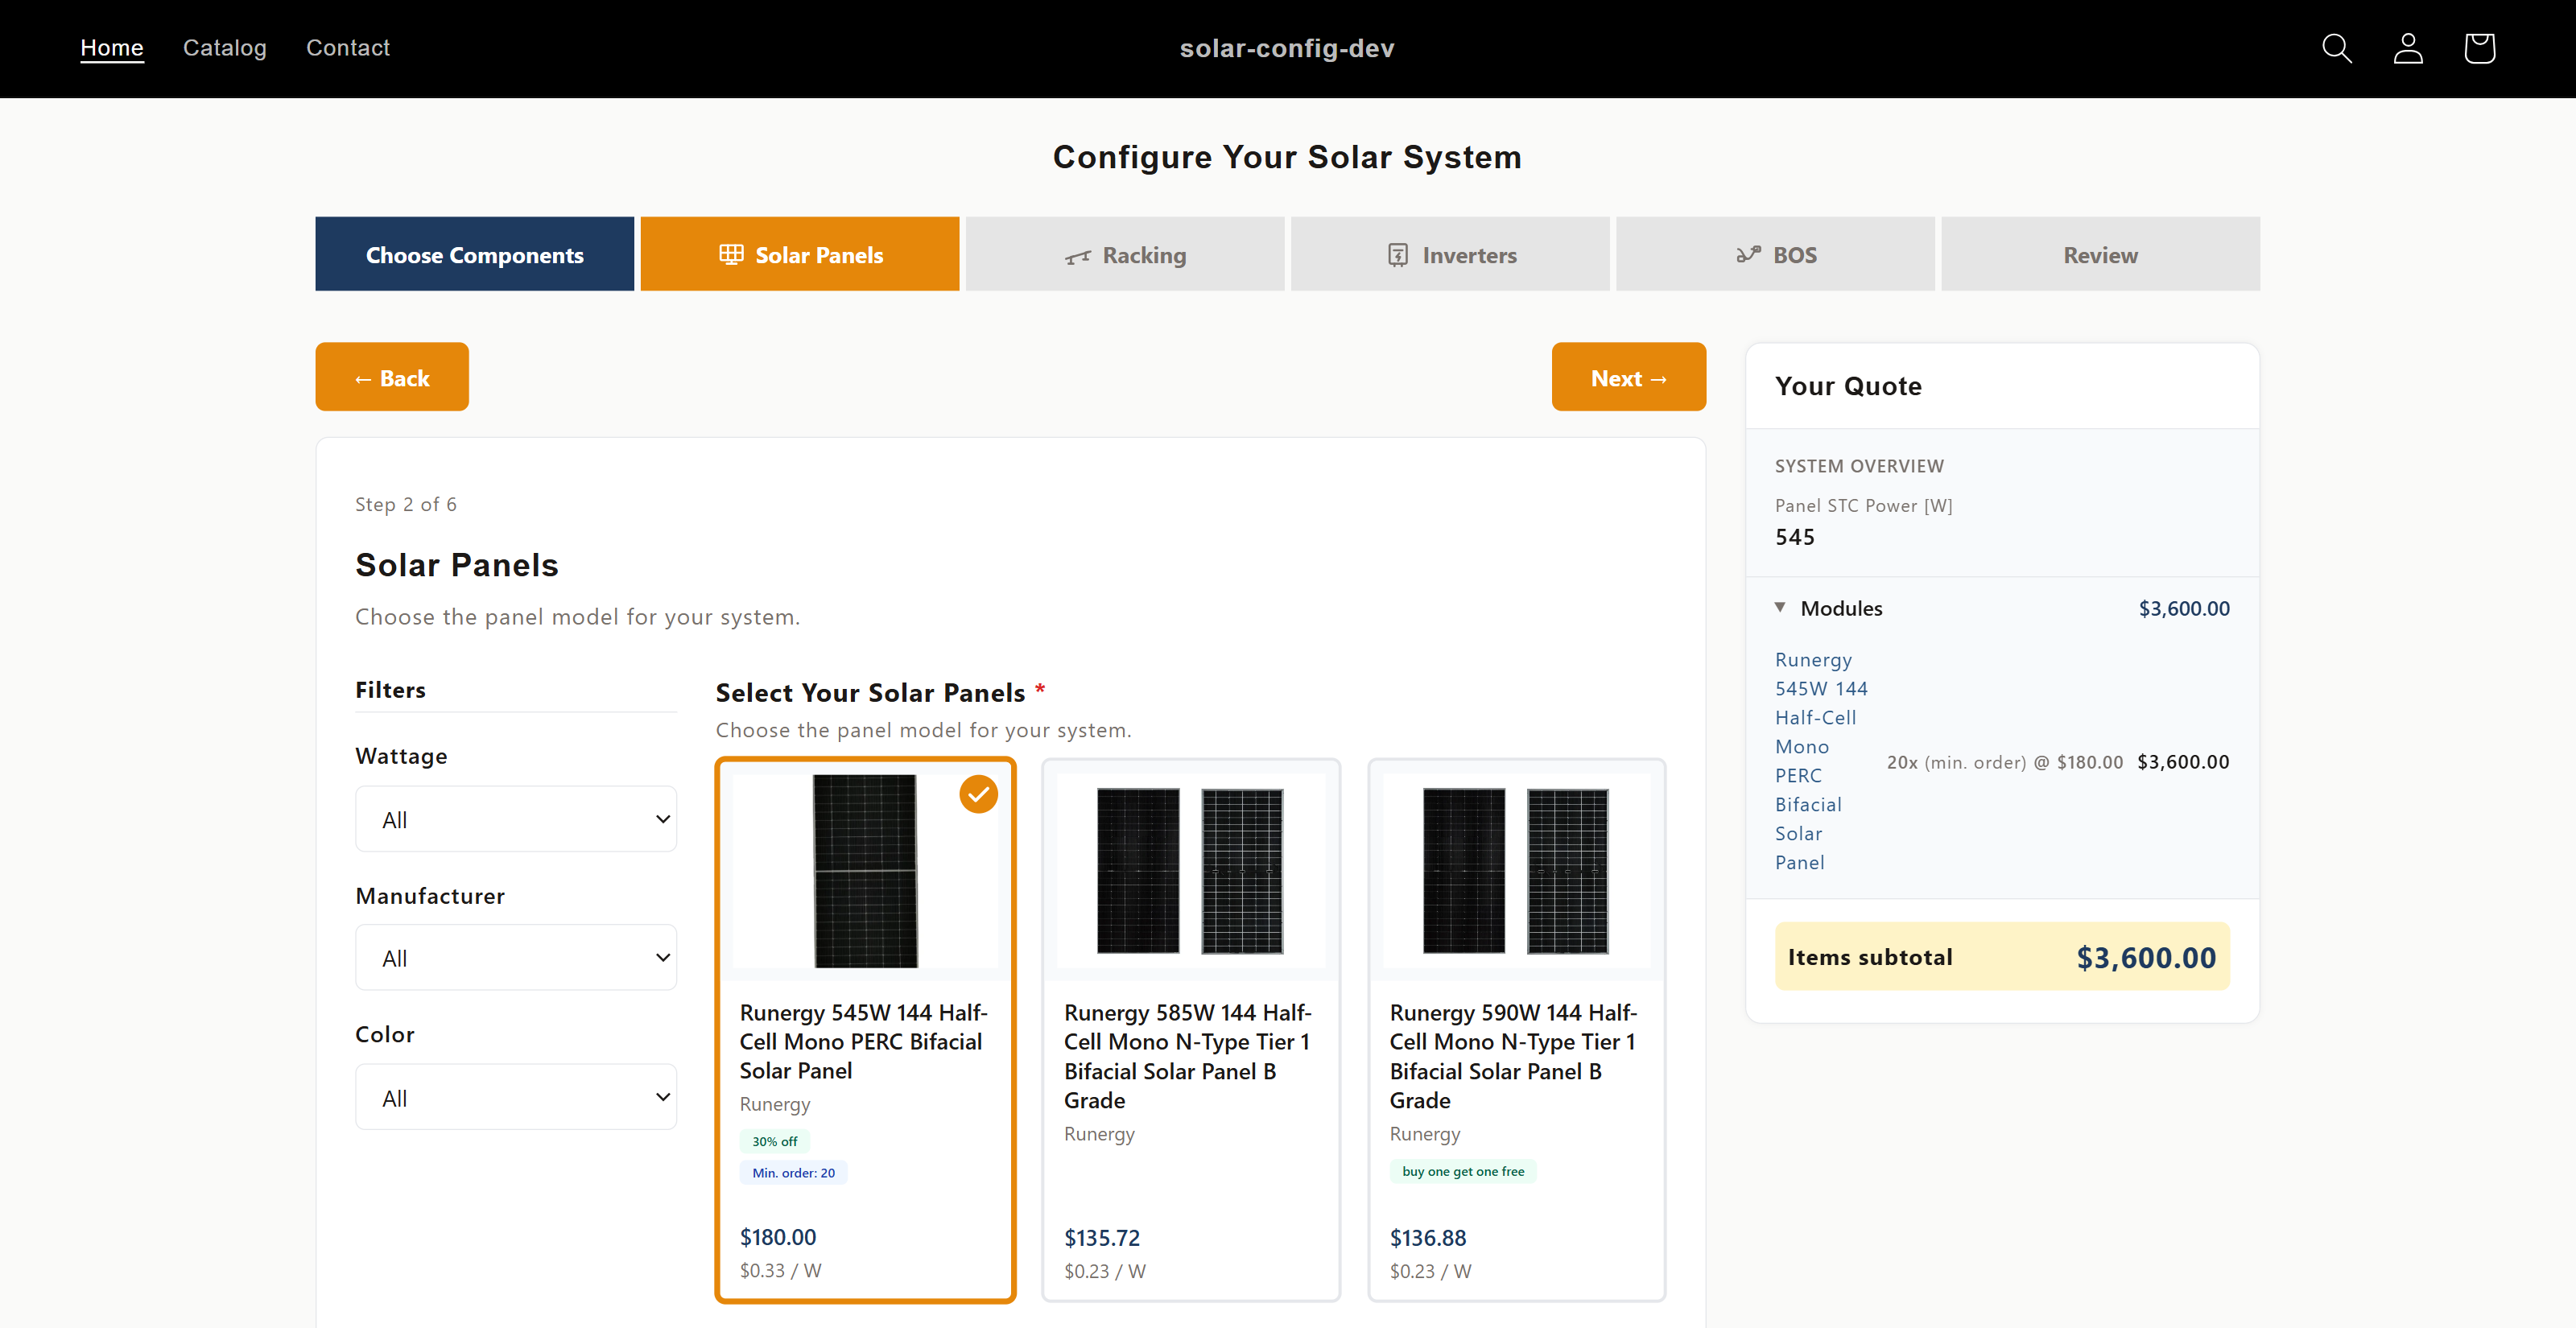Image resolution: width=2576 pixels, height=1328 pixels.
Task: Open the Catalog menu item
Action: coord(225,48)
